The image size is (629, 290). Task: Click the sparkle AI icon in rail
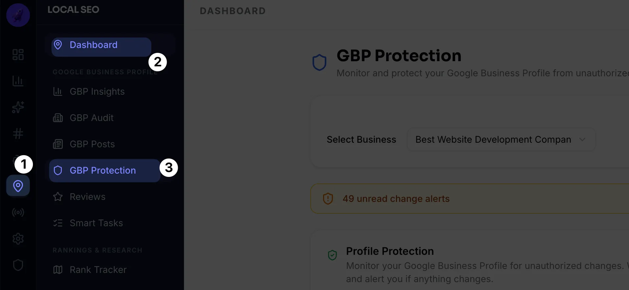click(18, 107)
